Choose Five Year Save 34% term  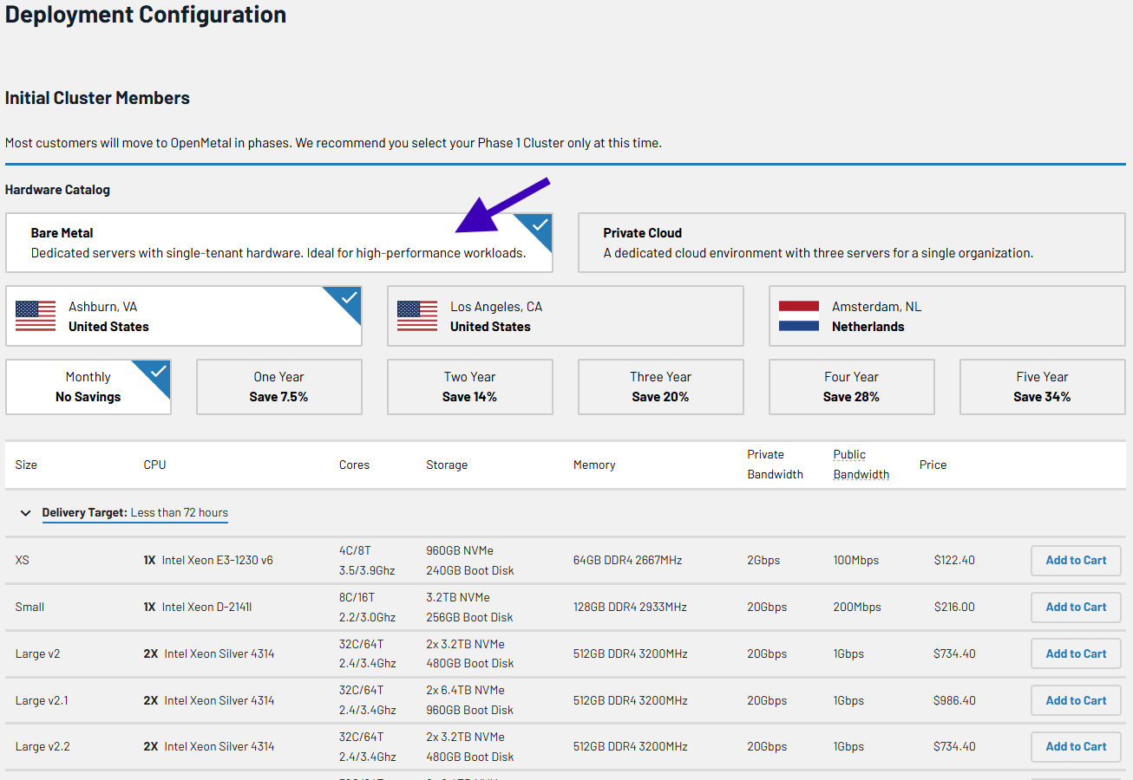[1042, 387]
